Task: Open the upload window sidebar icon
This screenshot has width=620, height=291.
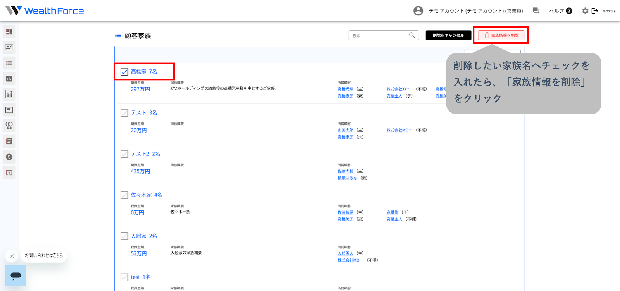Action: tap(9, 173)
